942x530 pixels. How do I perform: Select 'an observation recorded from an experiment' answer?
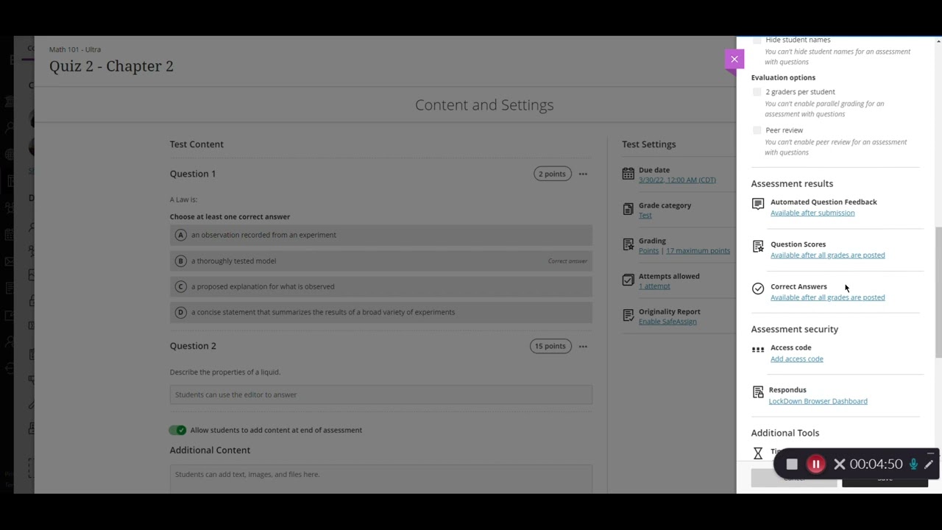380,235
